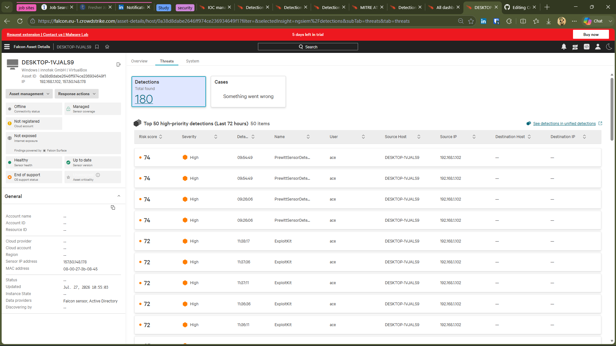
Task: Show Asset criticality info tooltip
Action: 98,175
